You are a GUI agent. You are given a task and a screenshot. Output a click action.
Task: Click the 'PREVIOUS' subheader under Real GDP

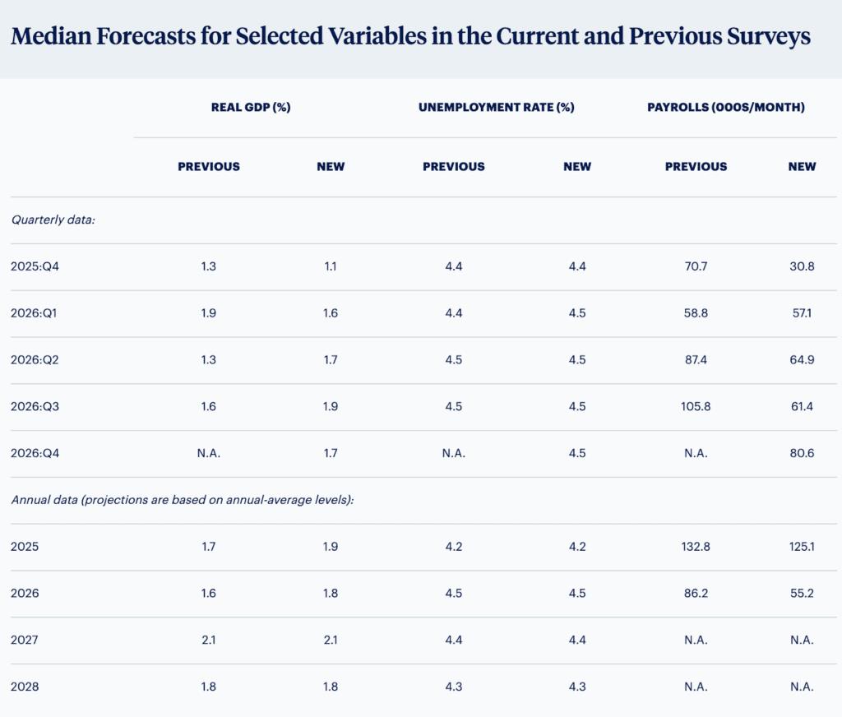[209, 166]
